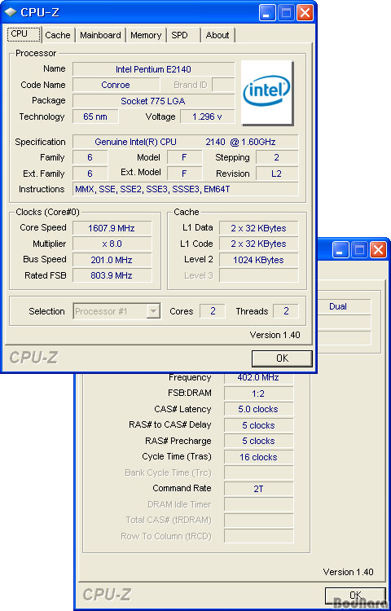Click the Cycle Time (Tras) value '16 clocks'

point(258,457)
